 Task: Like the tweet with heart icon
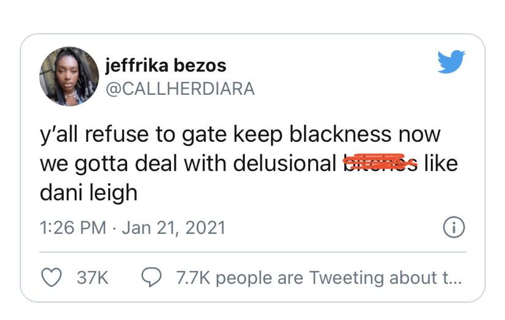point(50,278)
